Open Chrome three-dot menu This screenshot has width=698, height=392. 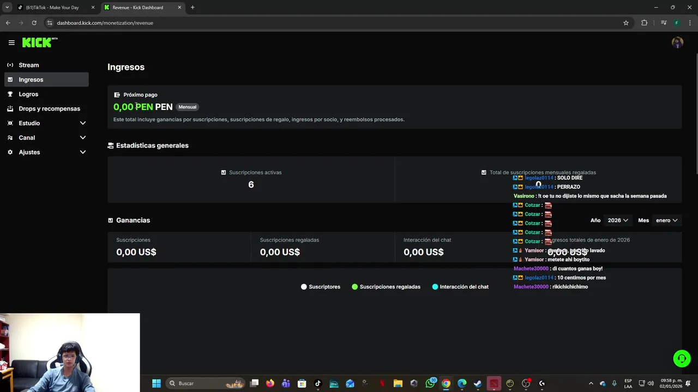click(690, 23)
